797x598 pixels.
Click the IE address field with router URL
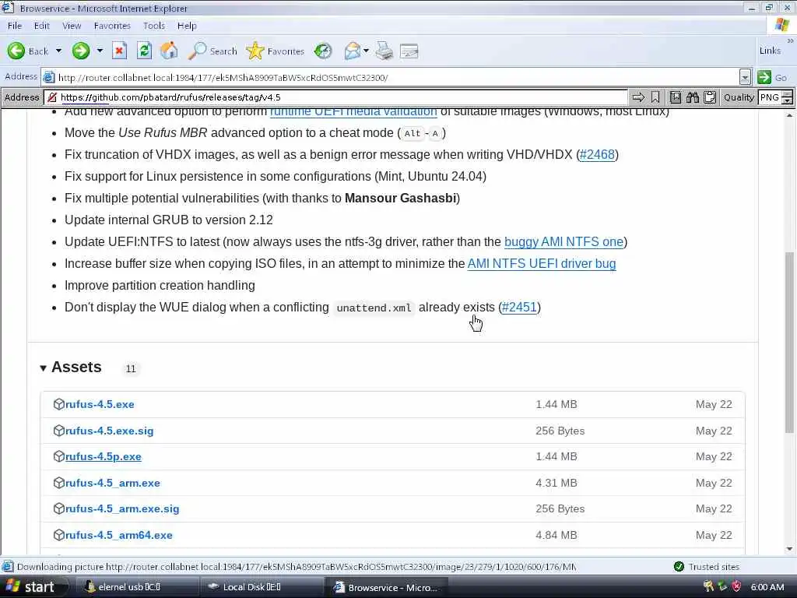tap(391, 77)
